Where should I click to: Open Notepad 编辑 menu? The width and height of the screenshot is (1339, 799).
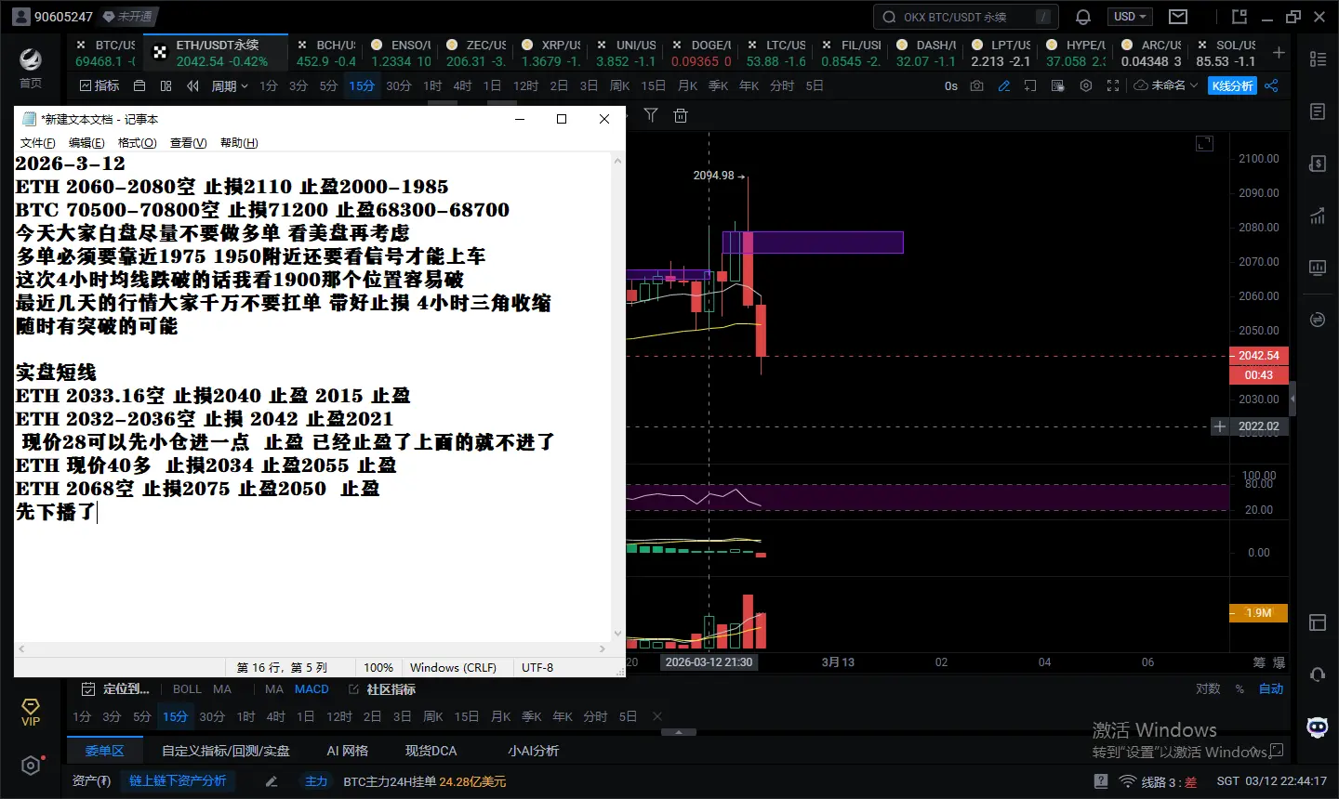coord(86,143)
